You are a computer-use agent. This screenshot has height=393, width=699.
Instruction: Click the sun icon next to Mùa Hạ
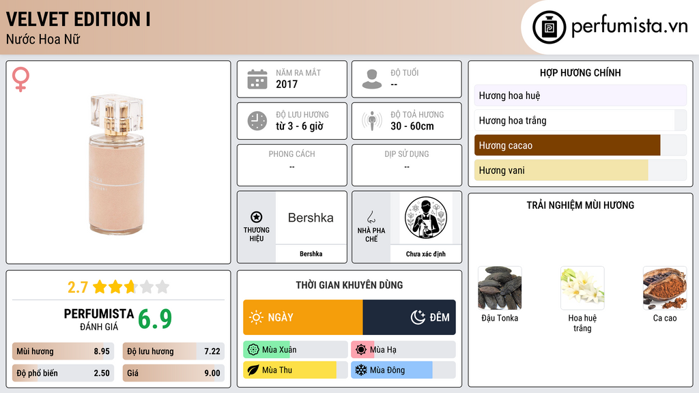tap(361, 350)
